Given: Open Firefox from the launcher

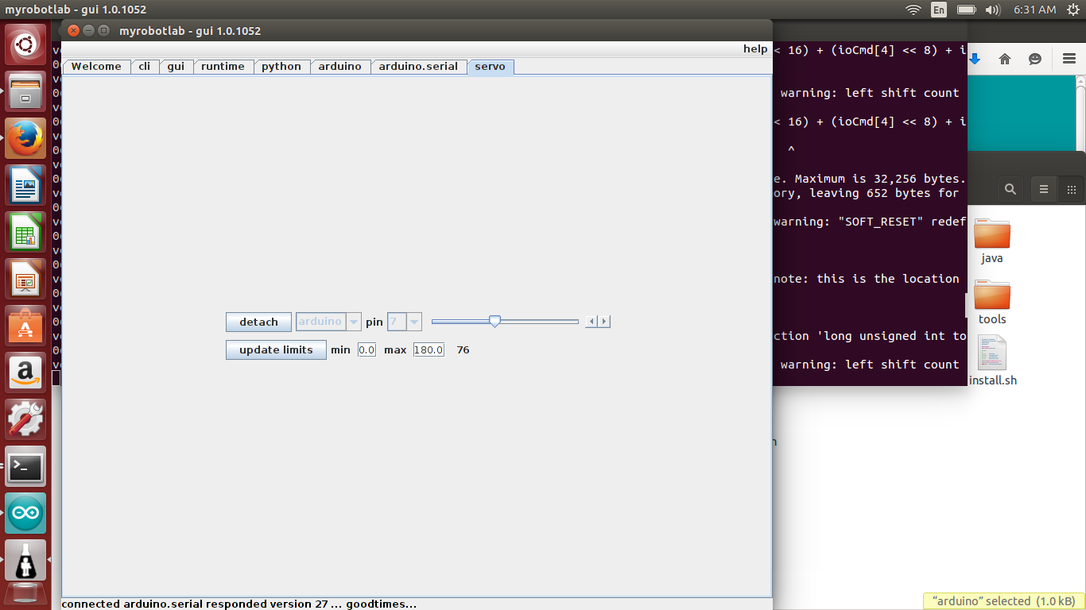Looking at the screenshot, I should [x=26, y=138].
